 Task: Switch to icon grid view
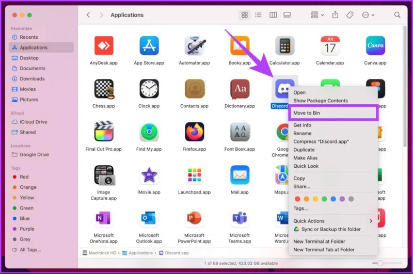[244, 15]
